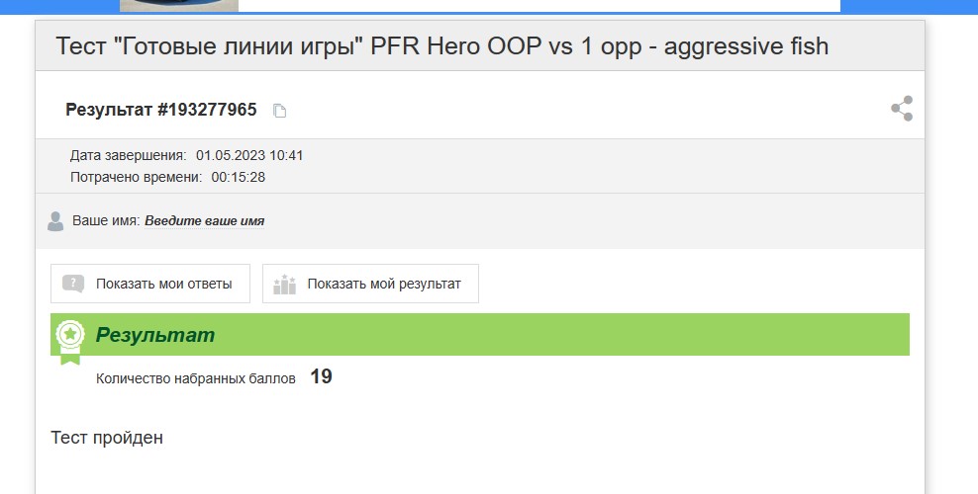Click the Количество набранных баллов label
The width and height of the screenshot is (978, 494).
click(x=195, y=378)
